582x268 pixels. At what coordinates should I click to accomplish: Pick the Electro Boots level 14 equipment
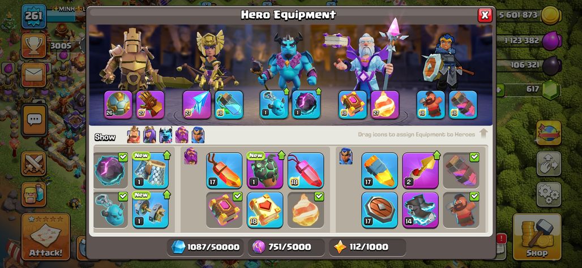pyautogui.click(x=420, y=210)
